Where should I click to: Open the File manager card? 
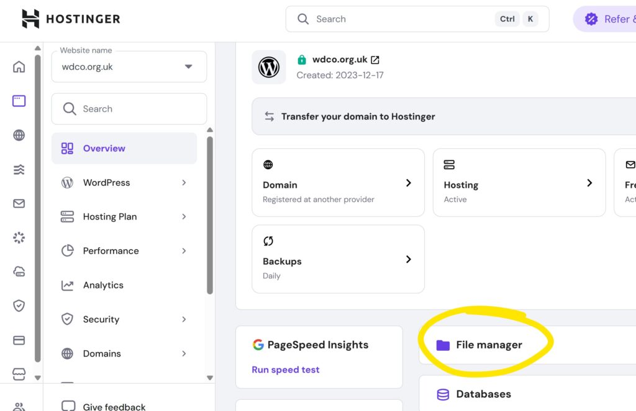click(x=488, y=345)
